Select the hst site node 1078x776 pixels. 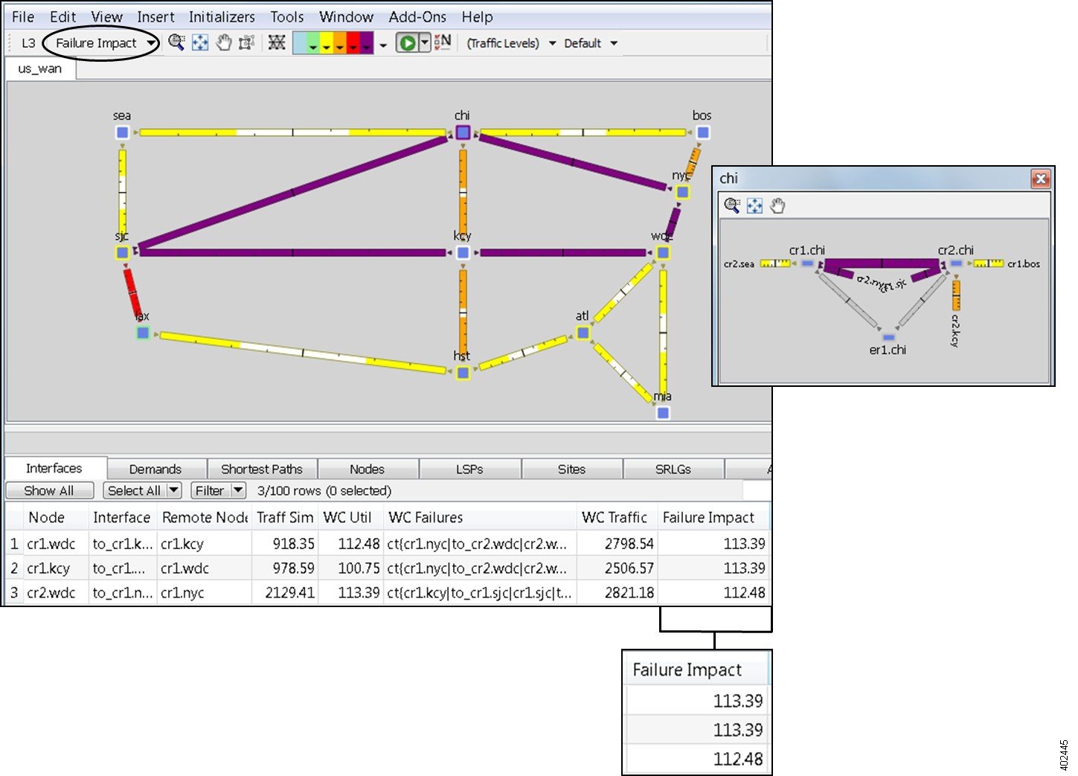(x=463, y=373)
